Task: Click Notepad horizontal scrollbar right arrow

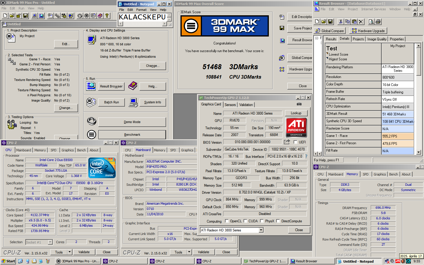Action: click(165, 24)
